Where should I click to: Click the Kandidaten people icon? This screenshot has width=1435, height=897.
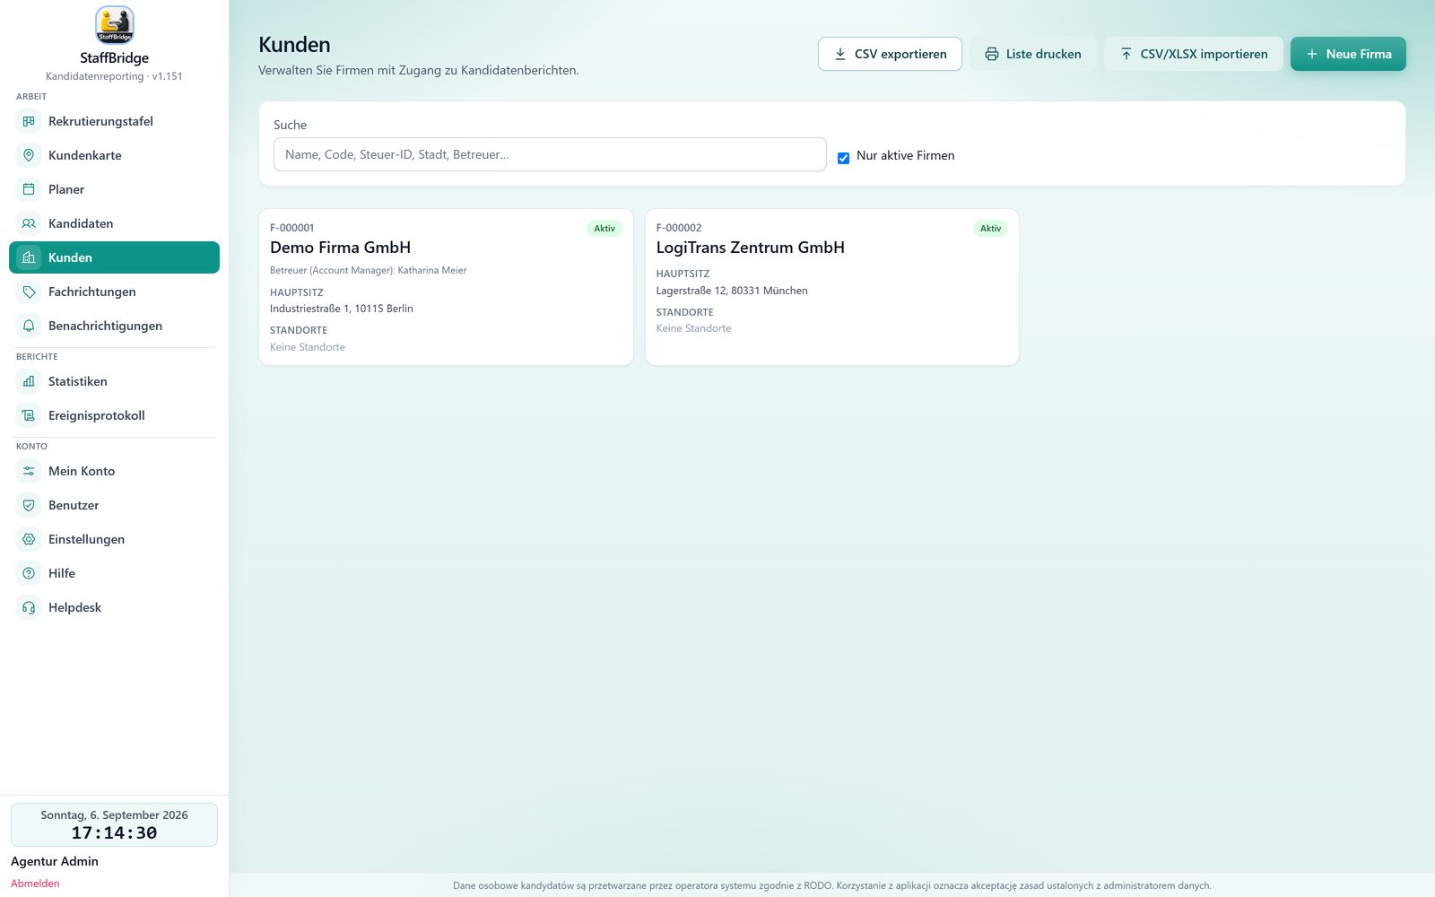[x=29, y=223]
